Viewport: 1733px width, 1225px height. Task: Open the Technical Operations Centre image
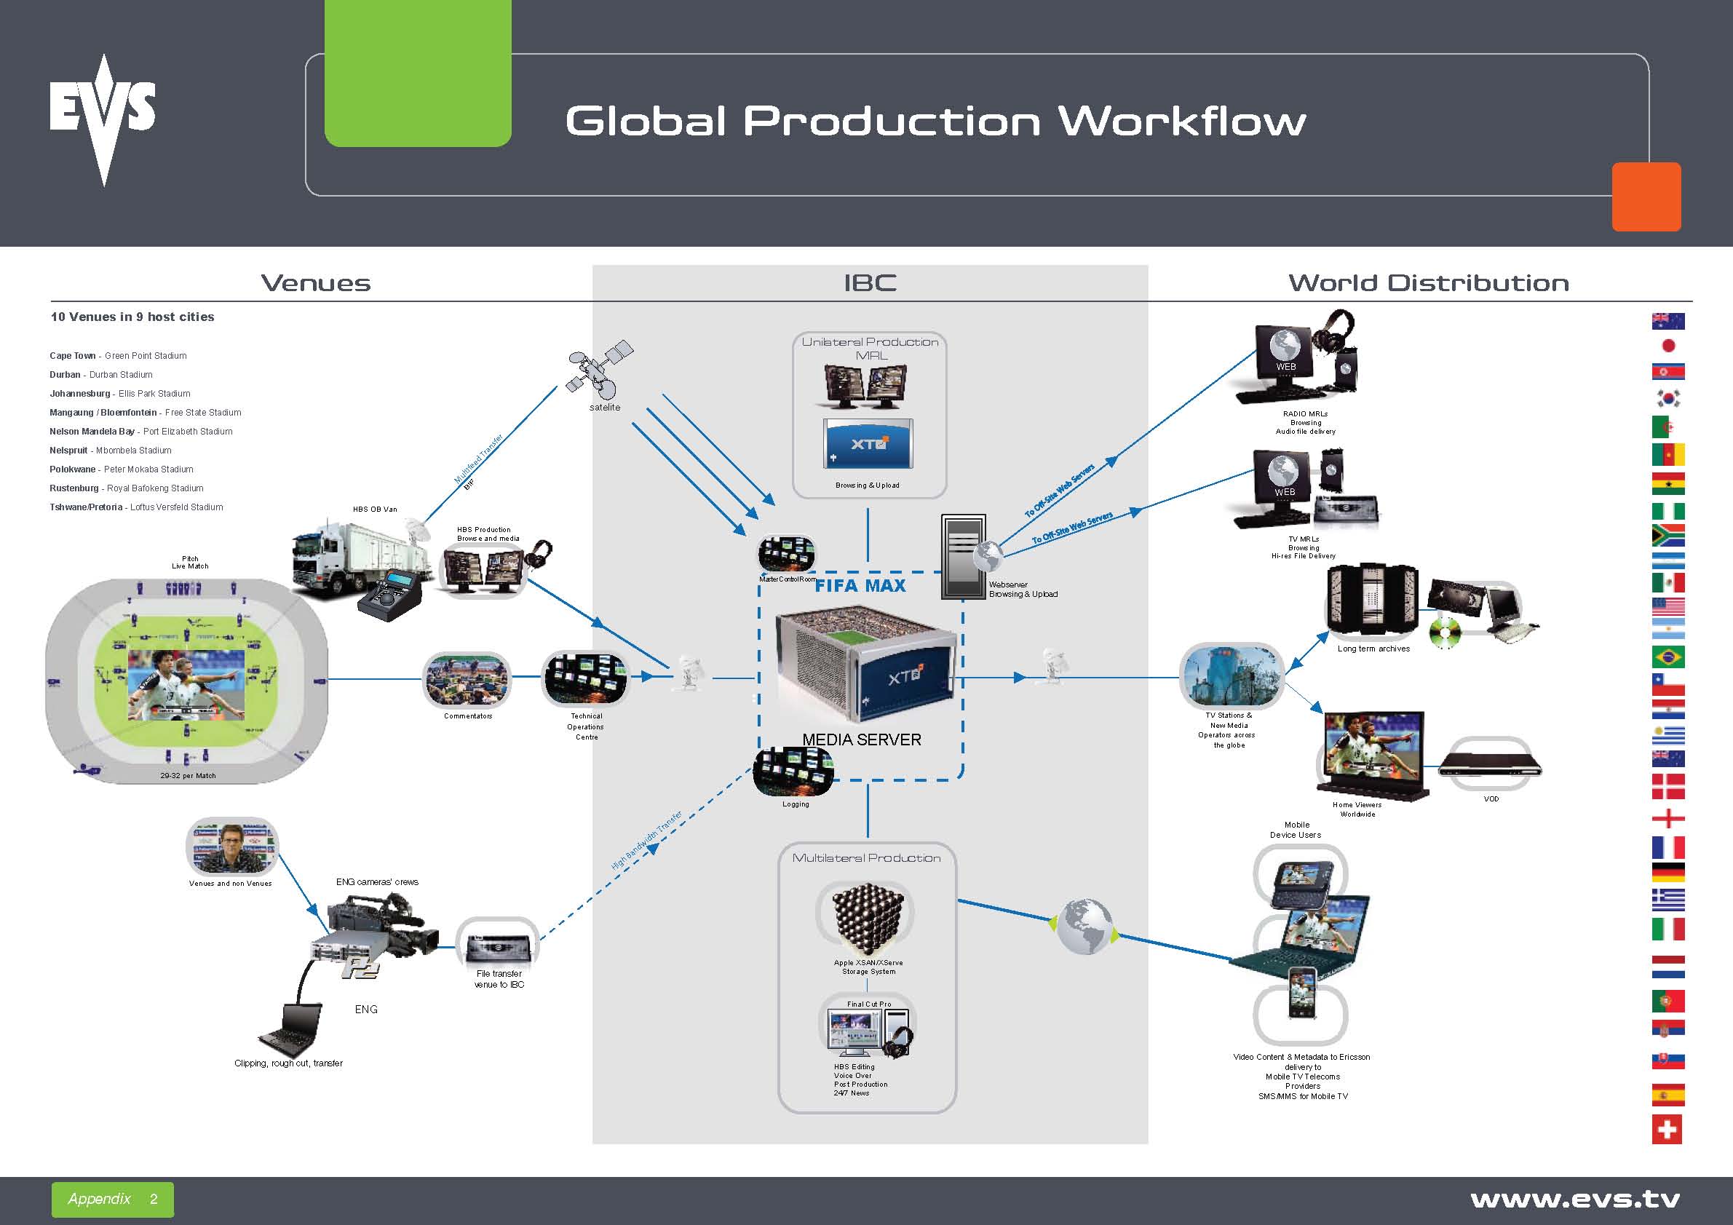586,678
